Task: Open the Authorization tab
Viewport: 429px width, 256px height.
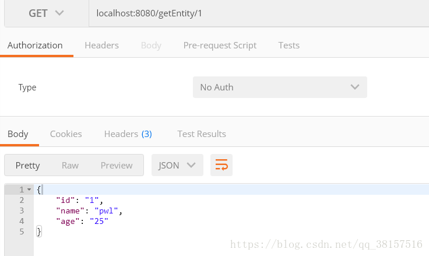Action: pos(35,45)
